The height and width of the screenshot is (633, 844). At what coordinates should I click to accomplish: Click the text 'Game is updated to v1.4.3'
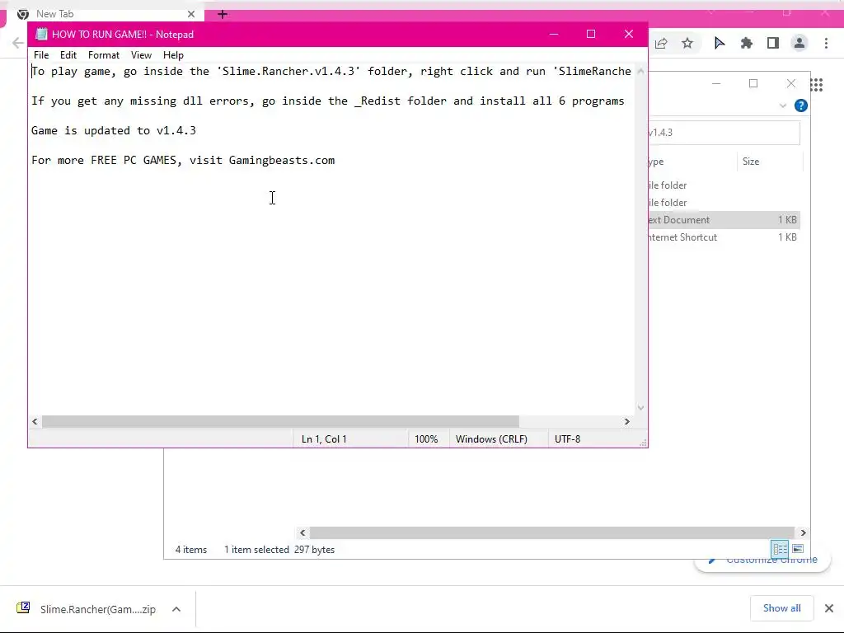114,131
